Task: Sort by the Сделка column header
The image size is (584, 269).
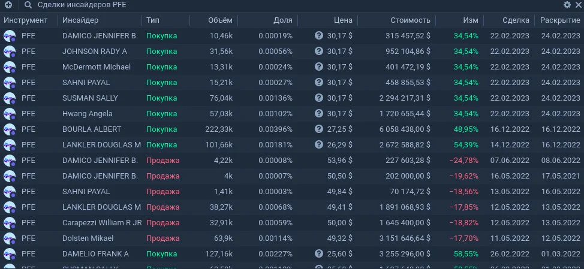Action: pyautogui.click(x=516, y=20)
